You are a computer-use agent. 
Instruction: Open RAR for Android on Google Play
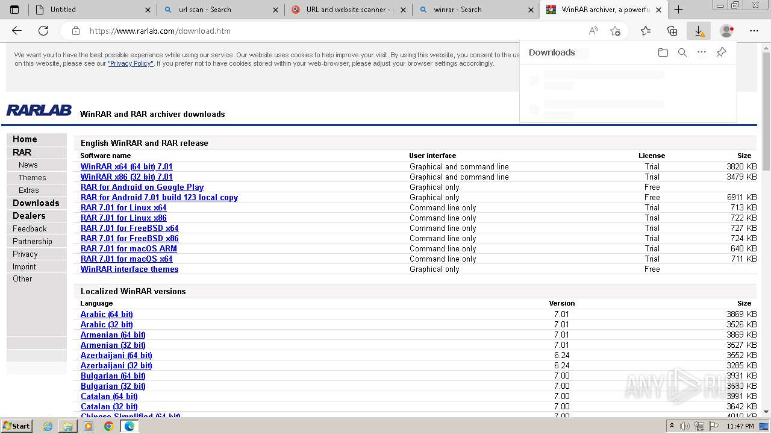pyautogui.click(x=142, y=187)
